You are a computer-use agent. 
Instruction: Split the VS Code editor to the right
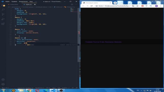[x=72, y=5]
